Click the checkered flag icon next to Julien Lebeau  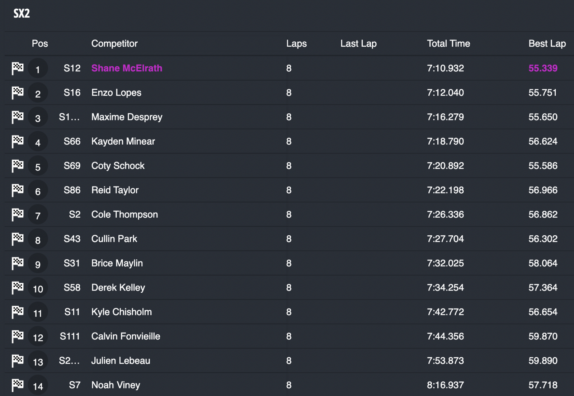[x=17, y=361]
